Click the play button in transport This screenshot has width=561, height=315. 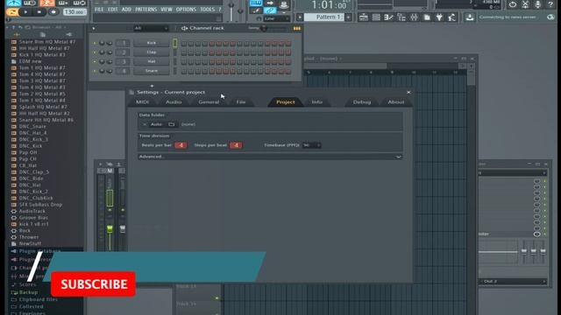[25, 12]
